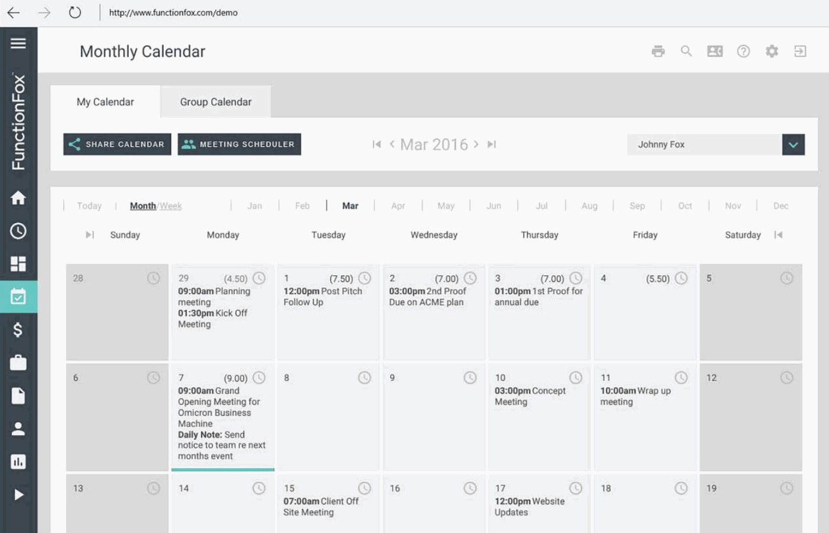The width and height of the screenshot is (829, 533).
Task: Click the browser address bar URL
Action: coord(173,12)
